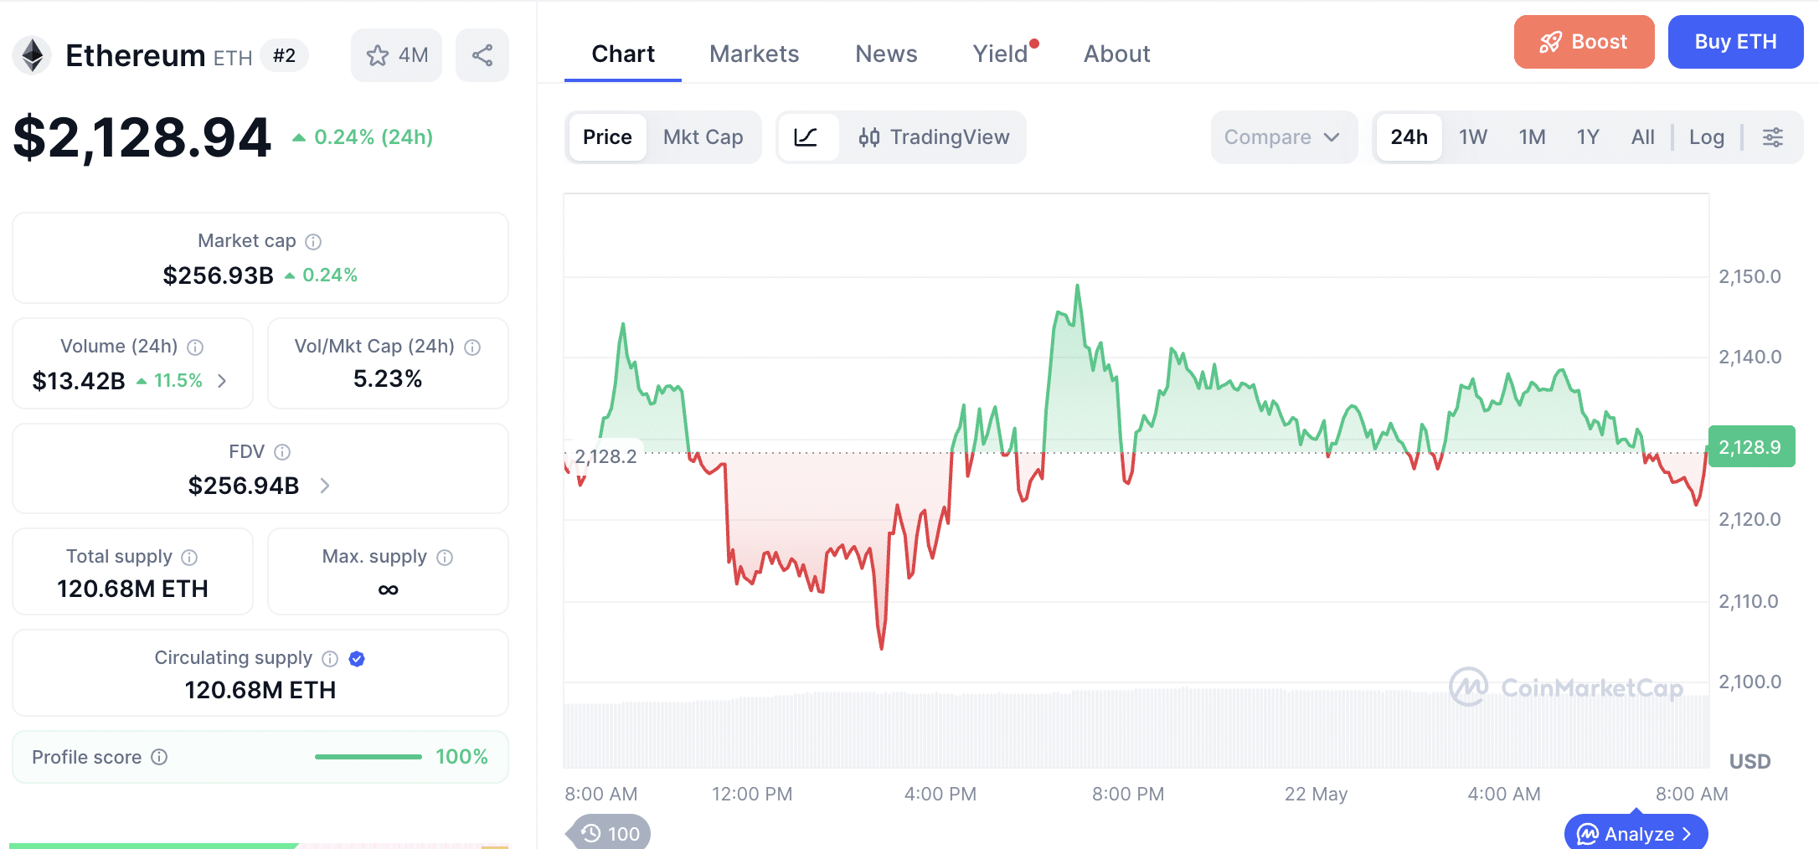Click the $256.94B FDV value
Image resolution: width=1819 pixels, height=849 pixels.
(x=244, y=486)
